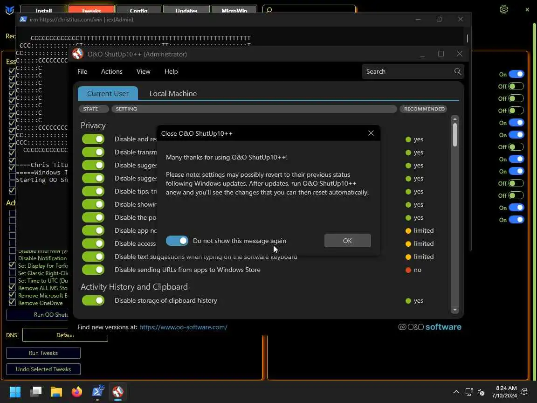Click the WinUtil search magnifier icon

269,10
